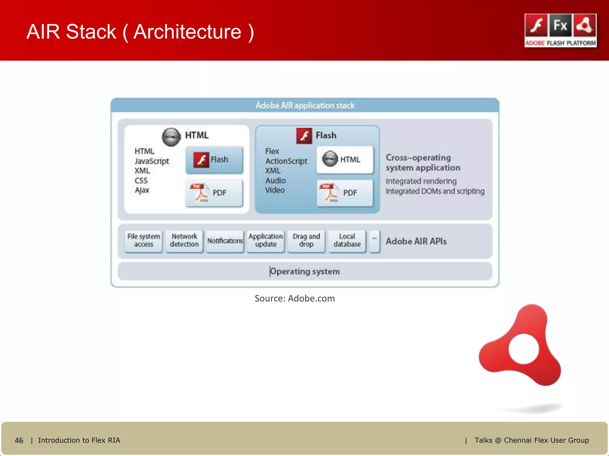Select the Drag and drop box

coord(306,240)
